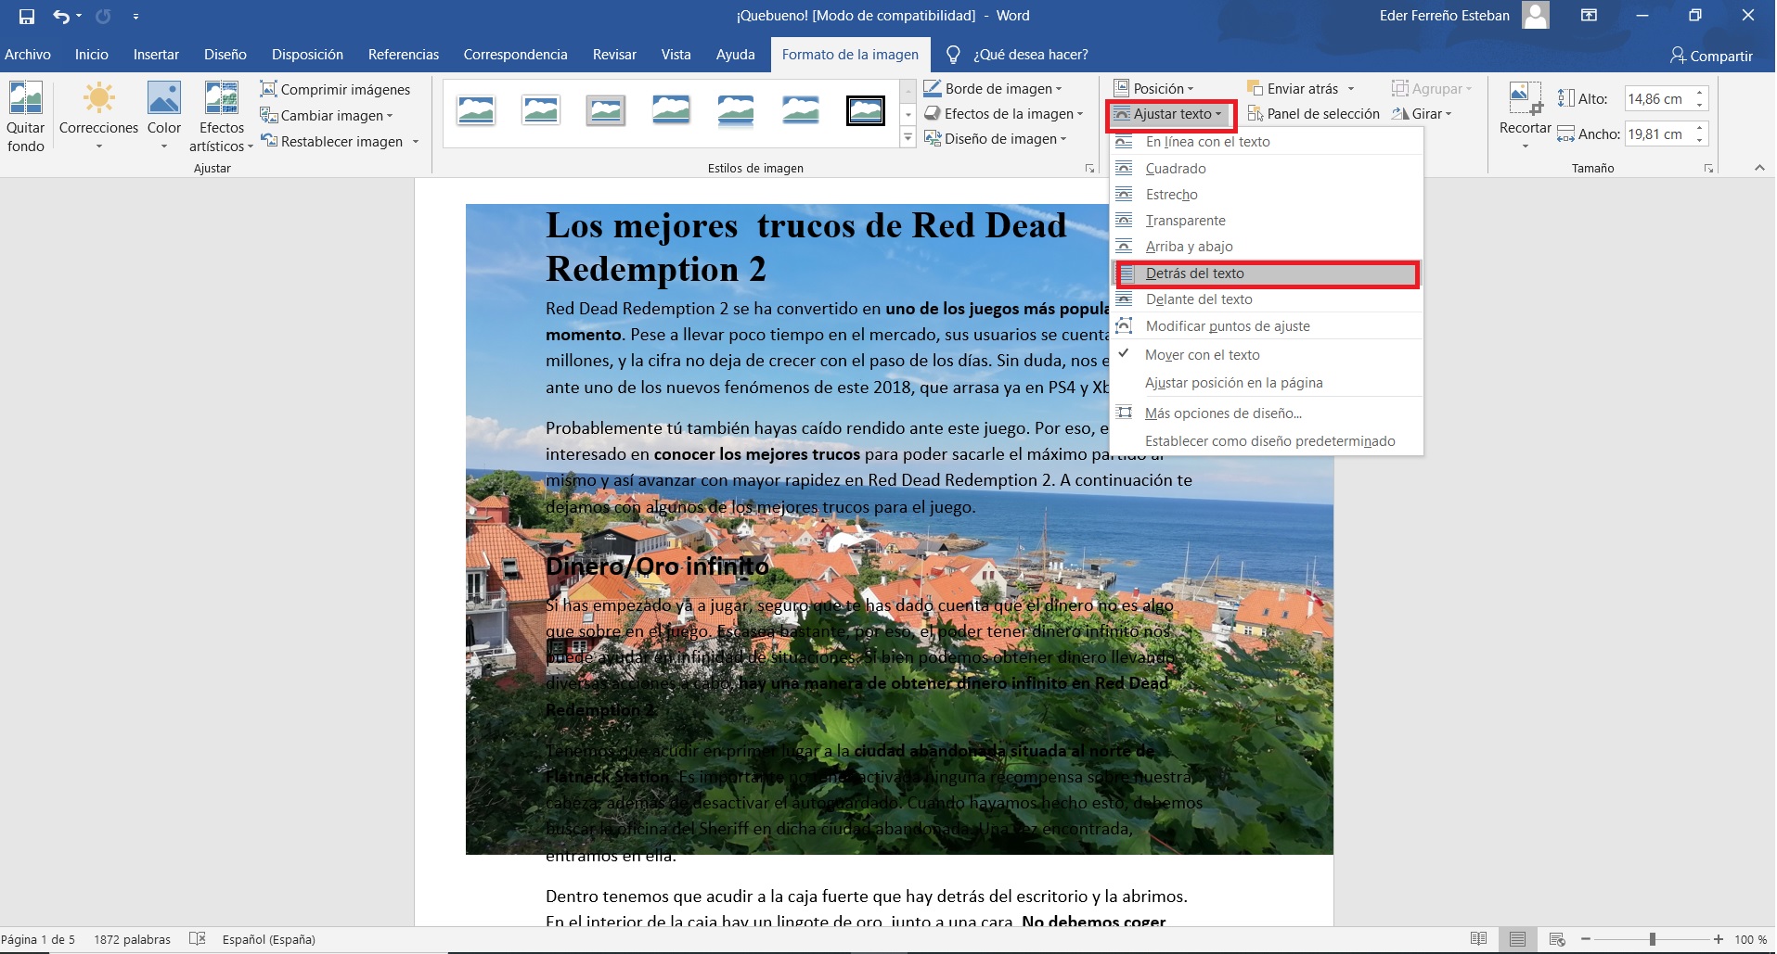Click Quitar fondo button
The height and width of the screenshot is (954, 1777).
(x=26, y=117)
